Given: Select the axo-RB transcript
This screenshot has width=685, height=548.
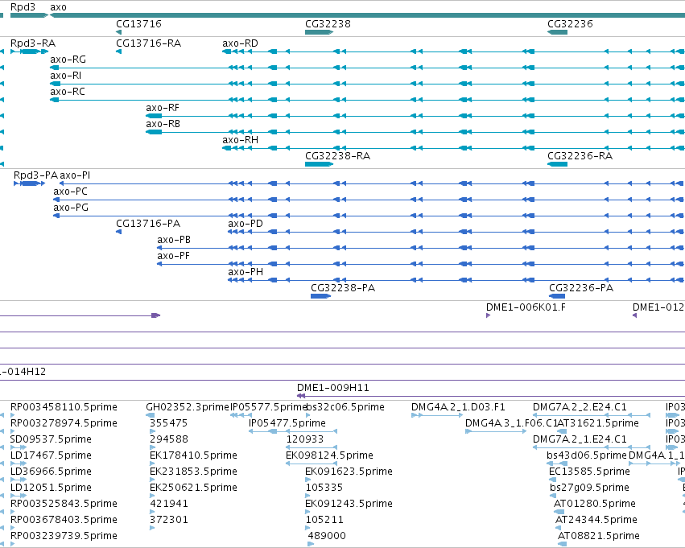Looking at the screenshot, I should click(163, 124).
